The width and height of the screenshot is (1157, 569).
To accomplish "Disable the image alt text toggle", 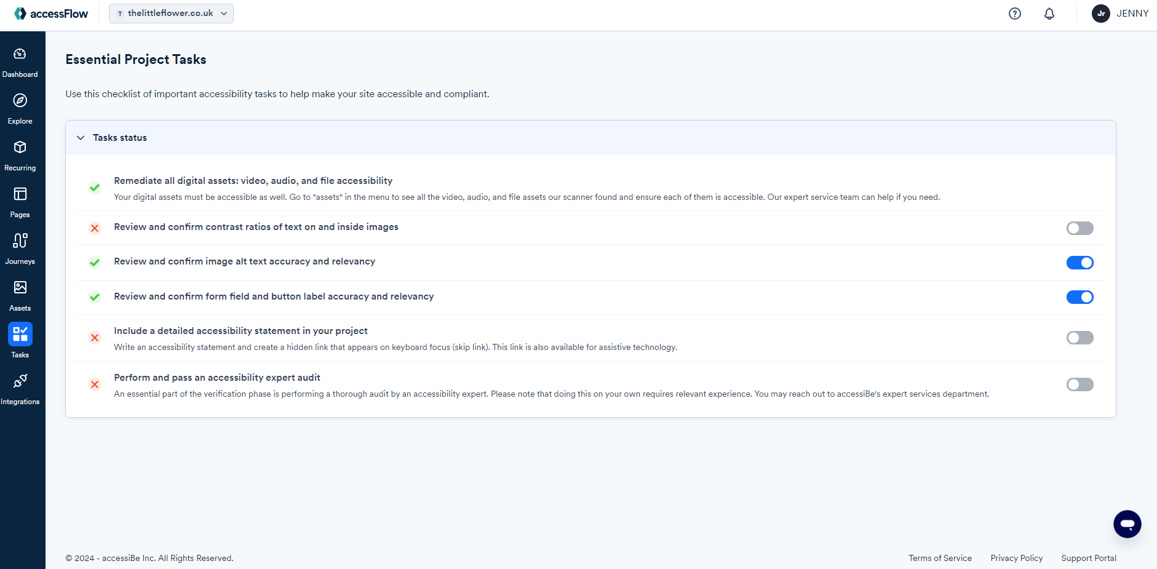I will pyautogui.click(x=1079, y=262).
